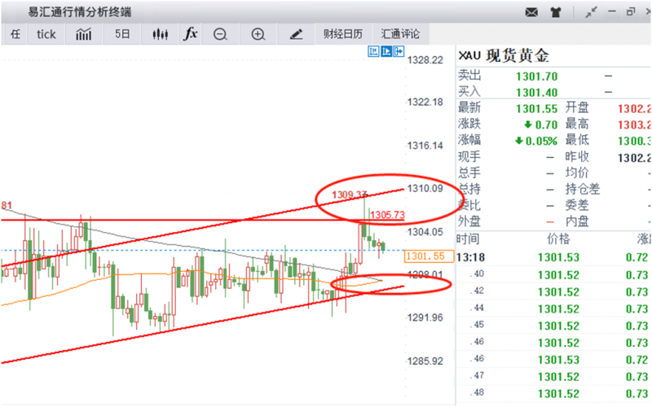Open the mail envelope icon
This screenshot has height=407, width=652.
[531, 12]
